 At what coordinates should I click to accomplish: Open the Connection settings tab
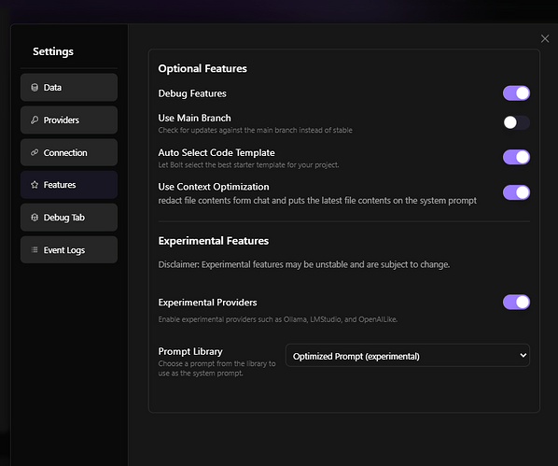pos(69,152)
